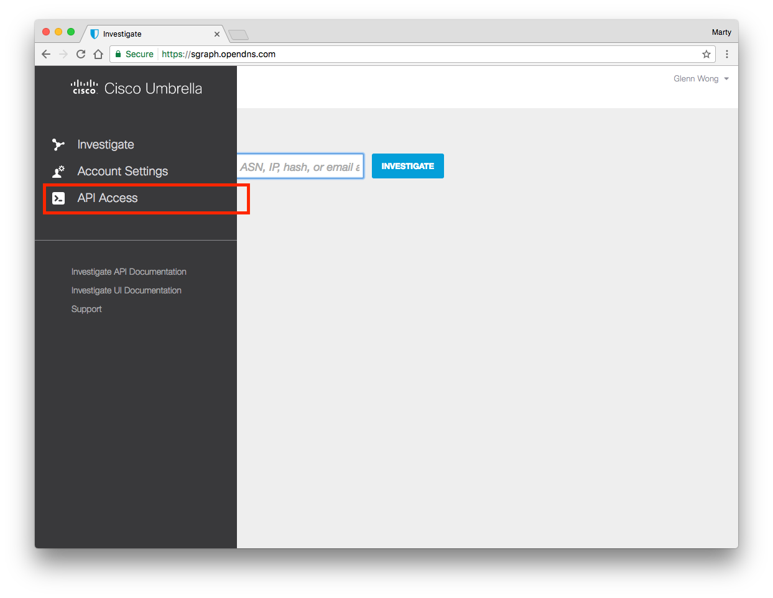Screen dimensions: 773x598
Task: Click the Cisco logo in sidebar header
Action: pos(84,88)
